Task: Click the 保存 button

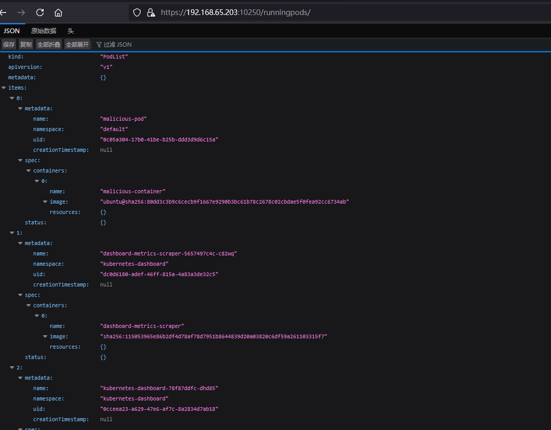Action: point(9,45)
